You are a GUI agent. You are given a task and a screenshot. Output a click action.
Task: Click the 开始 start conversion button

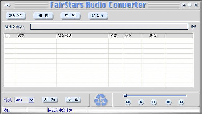point(50,99)
